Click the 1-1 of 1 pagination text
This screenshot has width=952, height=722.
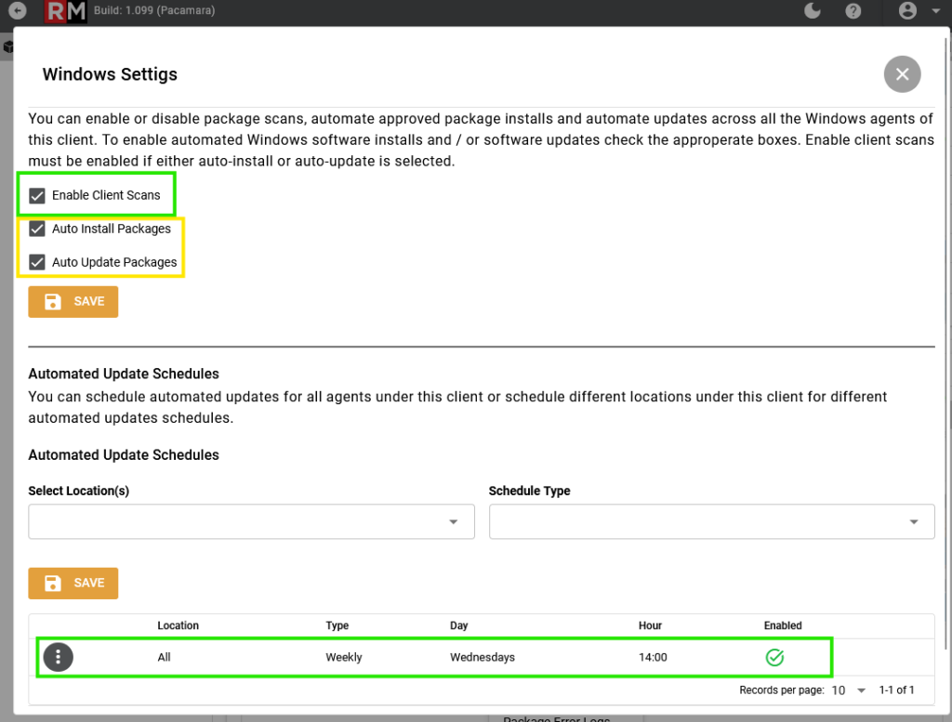[896, 690]
